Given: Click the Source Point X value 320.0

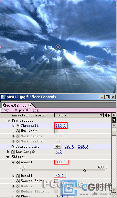Looking at the screenshot, I should 69,147.
